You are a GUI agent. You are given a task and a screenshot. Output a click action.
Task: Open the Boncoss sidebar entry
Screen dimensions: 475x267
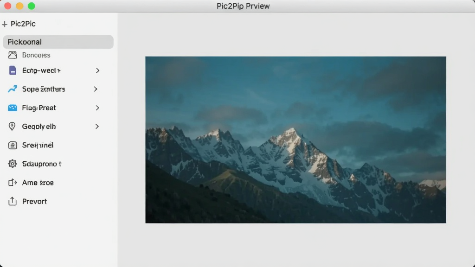click(x=36, y=55)
